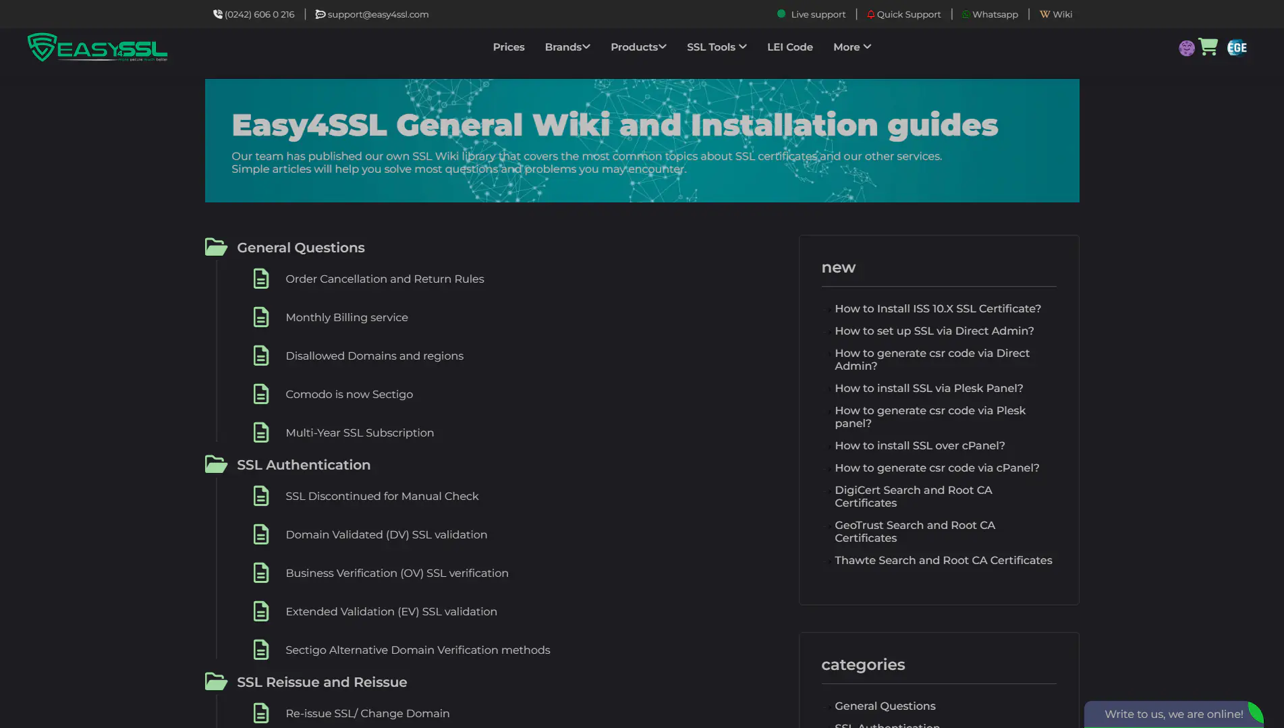Click document icon beside Re-issue SSL/ Change Domain
Viewport: 1284px width, 728px height.
261,713
